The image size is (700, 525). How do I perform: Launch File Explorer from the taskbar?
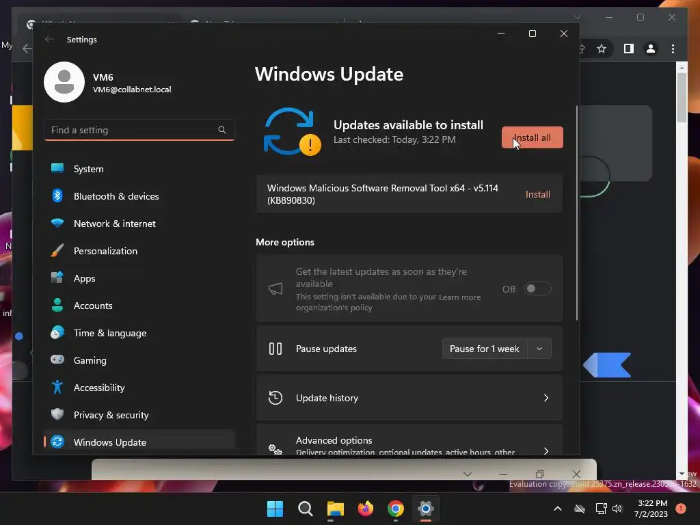335,509
